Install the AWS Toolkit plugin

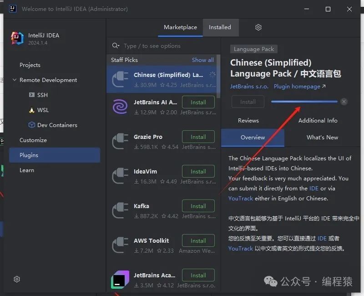(x=198, y=241)
